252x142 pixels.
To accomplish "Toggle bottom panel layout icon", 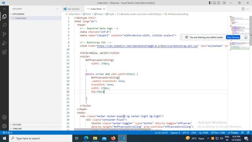I will point(214,3).
